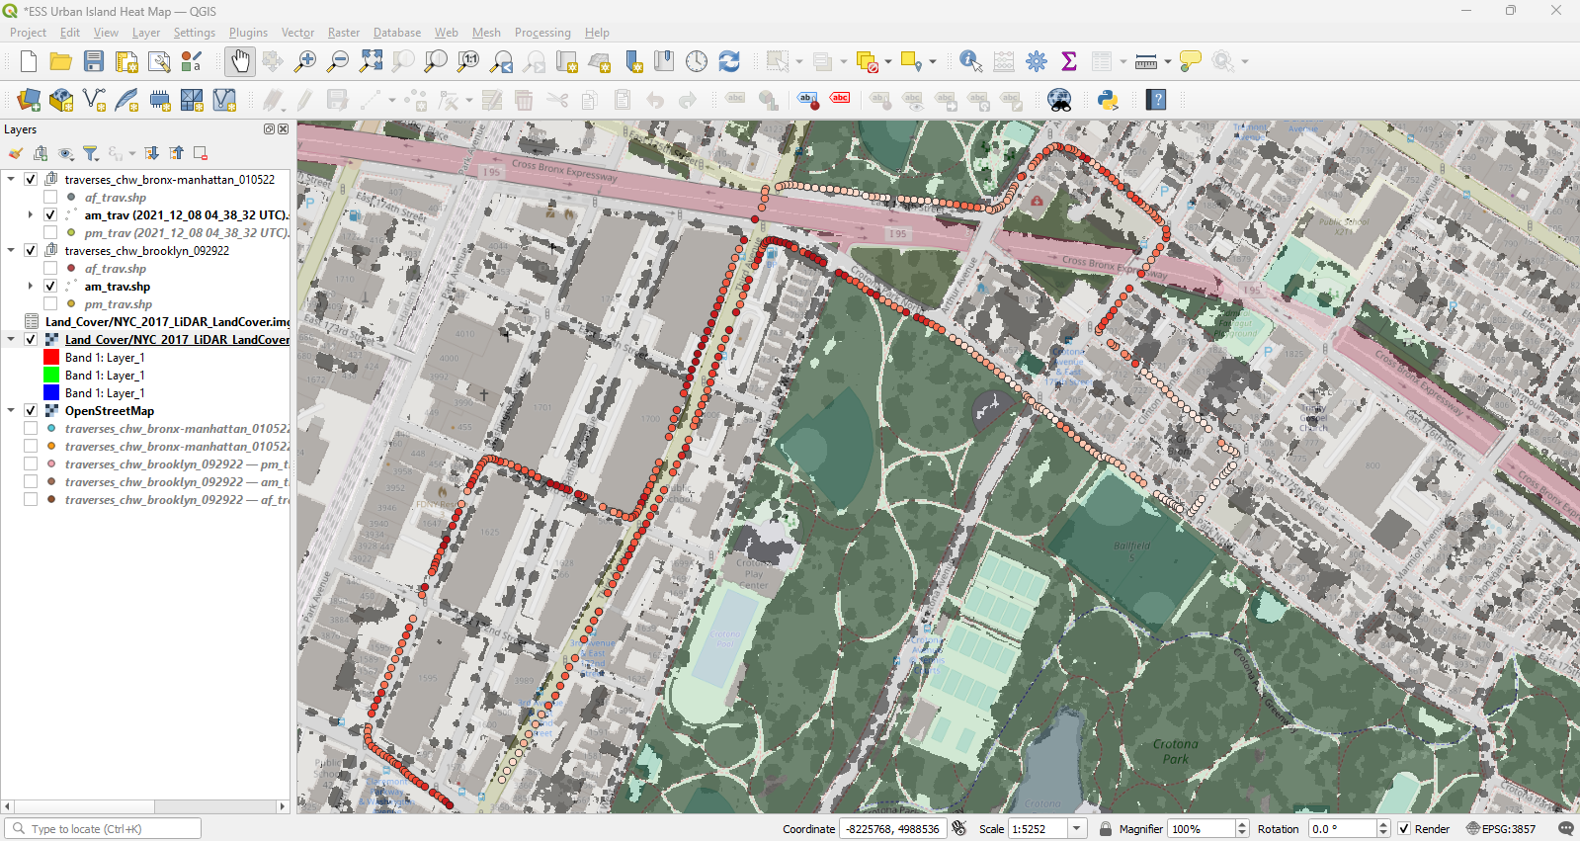The height and width of the screenshot is (841, 1580).
Task: Open the measure tool dropdown arrow
Action: pos(1168,61)
